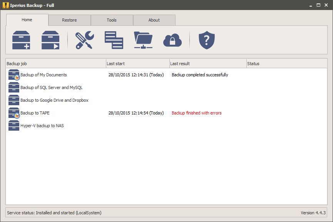Screen dimensions: 333x222
Task: Open the FTP network folder client icon
Action: 143,40
